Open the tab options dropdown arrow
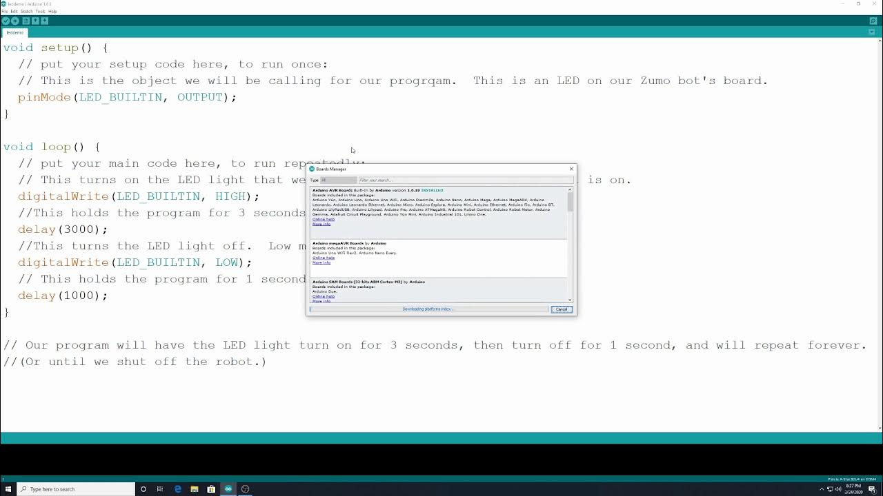The height and width of the screenshot is (496, 883). 873,32
